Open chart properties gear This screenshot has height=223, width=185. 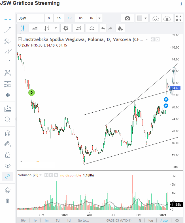click(66, 28)
